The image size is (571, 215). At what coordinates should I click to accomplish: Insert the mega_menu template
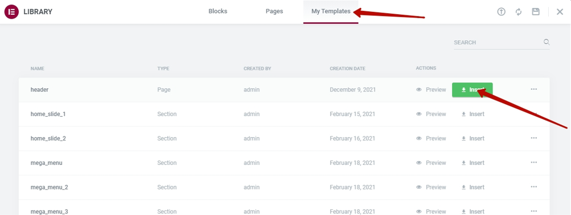click(473, 163)
